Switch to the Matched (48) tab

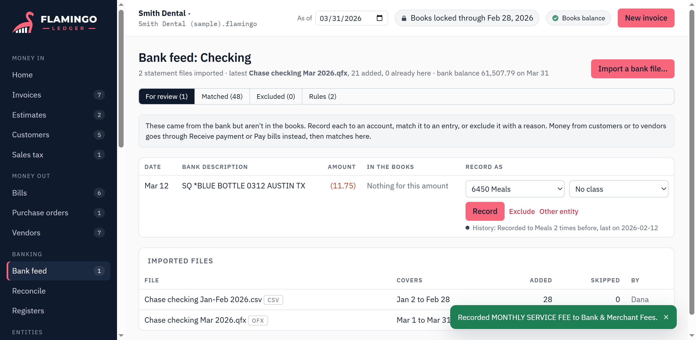click(x=222, y=96)
